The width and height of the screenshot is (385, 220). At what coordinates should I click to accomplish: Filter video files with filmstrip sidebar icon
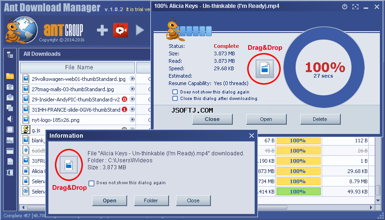click(x=10, y=129)
